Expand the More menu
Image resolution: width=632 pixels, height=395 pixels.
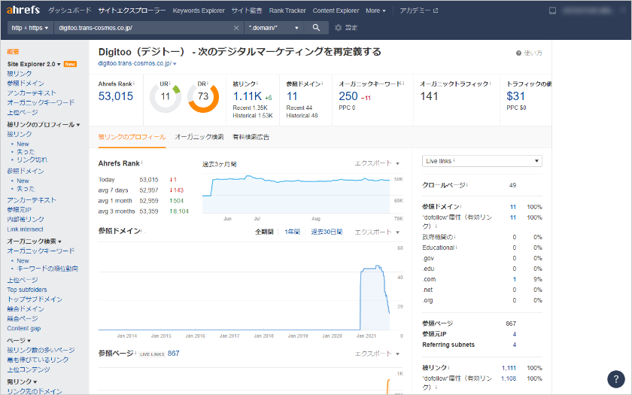tap(375, 11)
